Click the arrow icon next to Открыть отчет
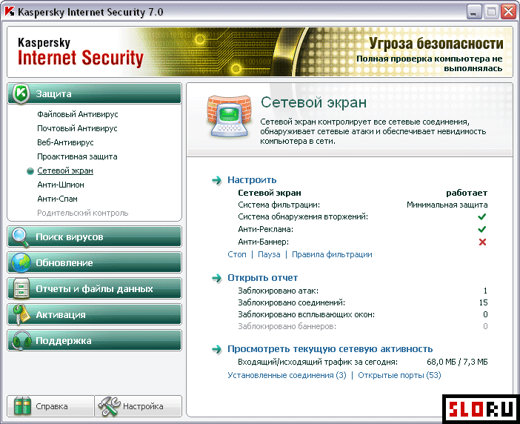The width and height of the screenshot is (520, 424). (x=217, y=278)
